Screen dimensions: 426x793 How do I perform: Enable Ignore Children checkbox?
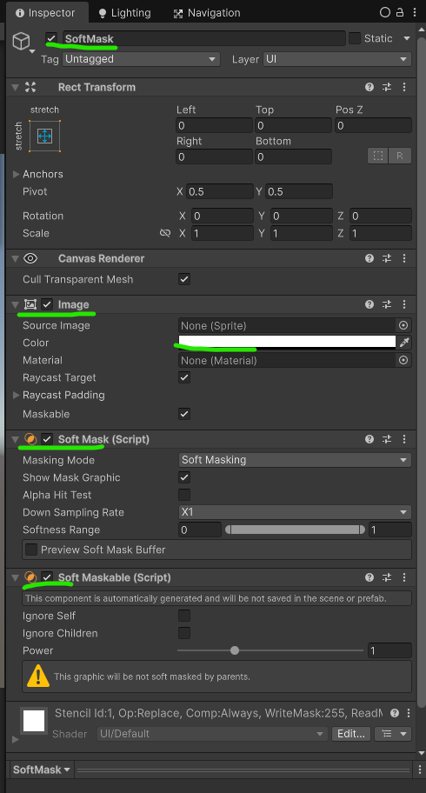(x=184, y=633)
